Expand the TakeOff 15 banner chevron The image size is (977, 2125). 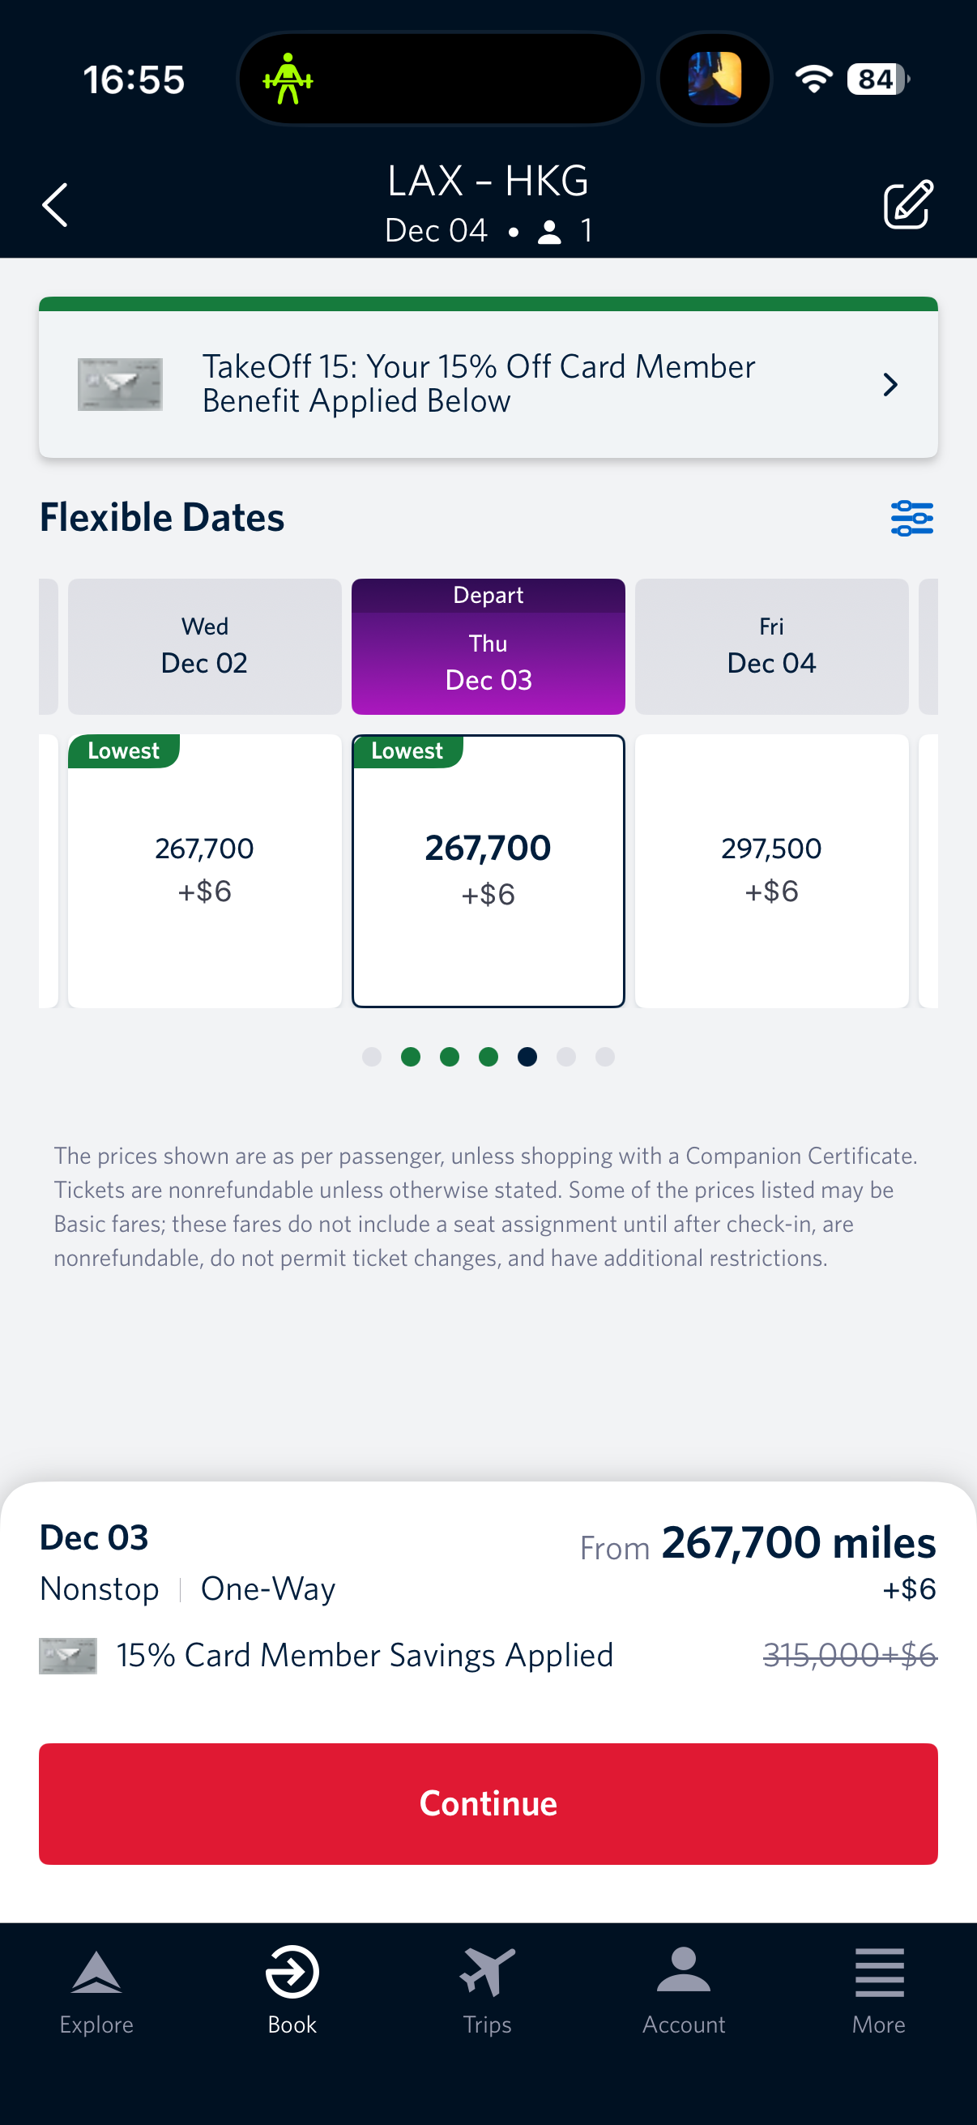[890, 384]
